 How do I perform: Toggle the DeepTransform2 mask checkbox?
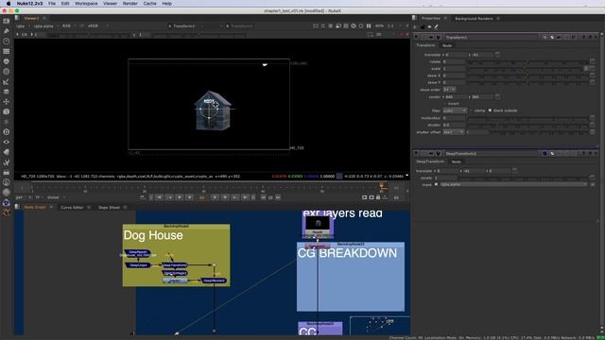click(x=437, y=185)
